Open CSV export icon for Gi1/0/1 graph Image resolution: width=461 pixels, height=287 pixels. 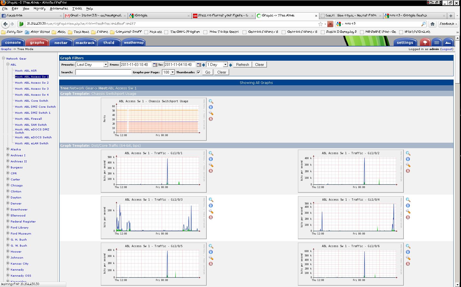click(x=211, y=159)
